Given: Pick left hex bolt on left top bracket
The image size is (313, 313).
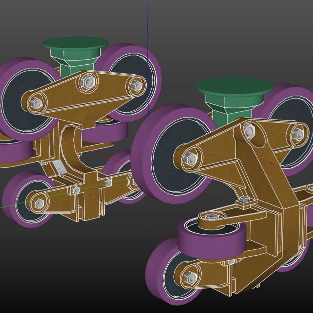Looking at the screenshot, I should point(36,103).
